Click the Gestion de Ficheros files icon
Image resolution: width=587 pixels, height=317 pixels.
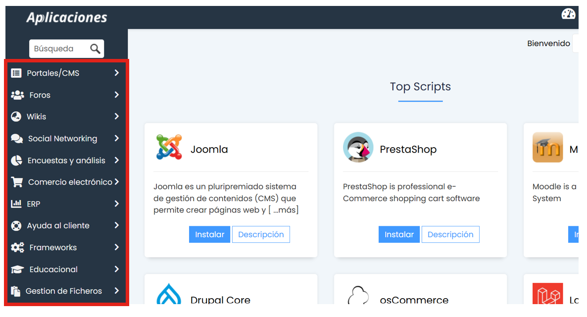(16, 291)
